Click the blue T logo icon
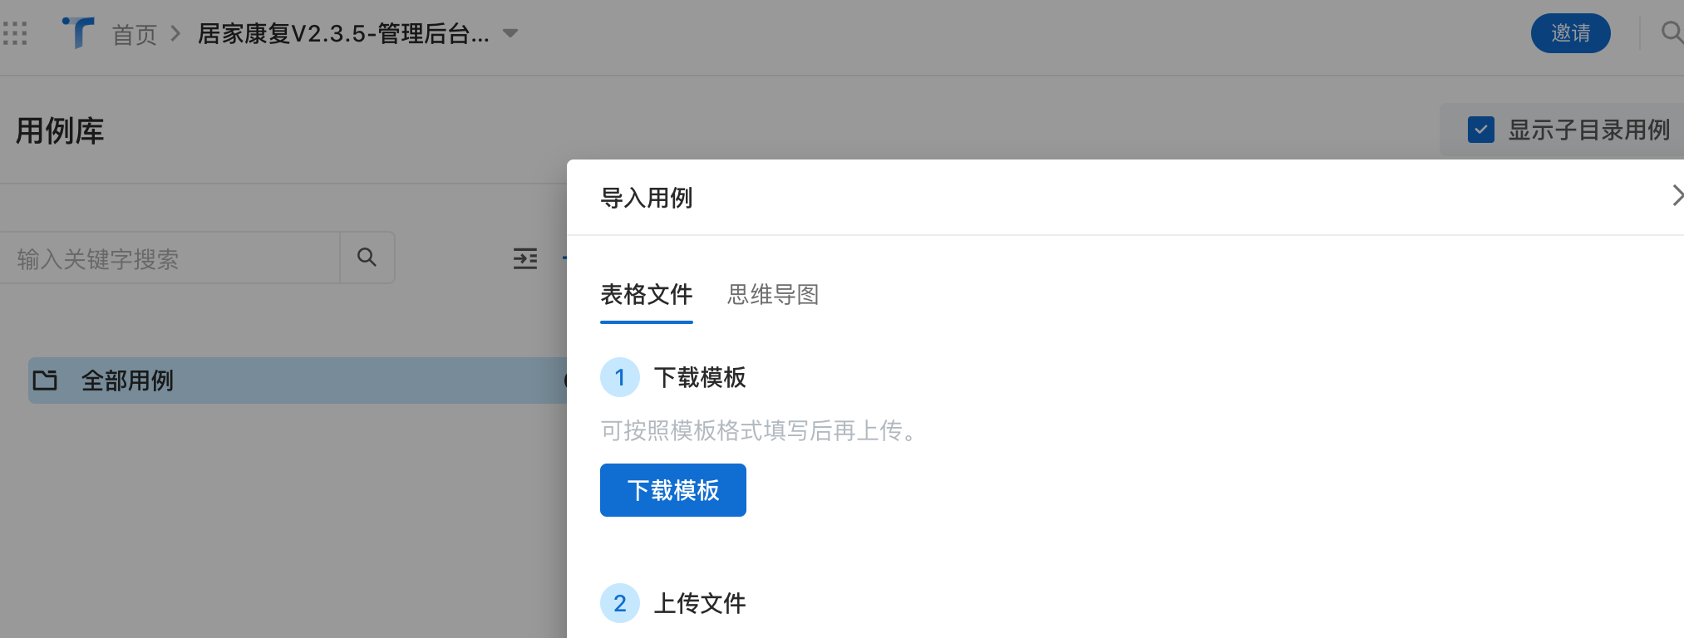This screenshot has width=1684, height=638. point(78,33)
